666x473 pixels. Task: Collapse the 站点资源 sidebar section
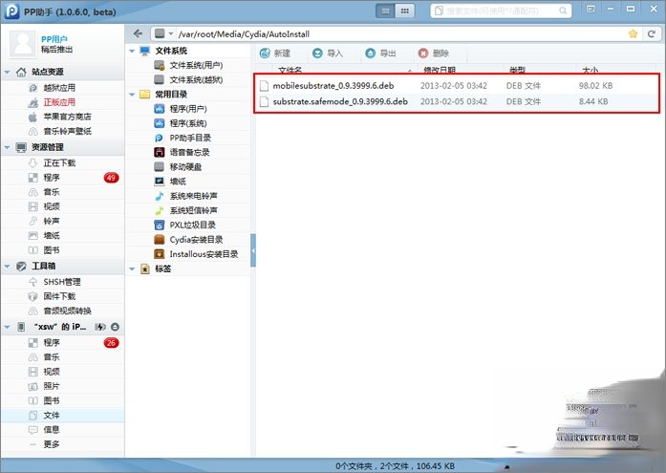tap(8, 73)
